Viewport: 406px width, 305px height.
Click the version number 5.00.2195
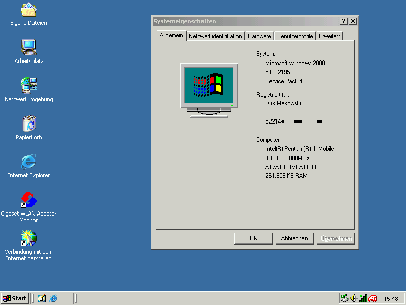point(278,72)
